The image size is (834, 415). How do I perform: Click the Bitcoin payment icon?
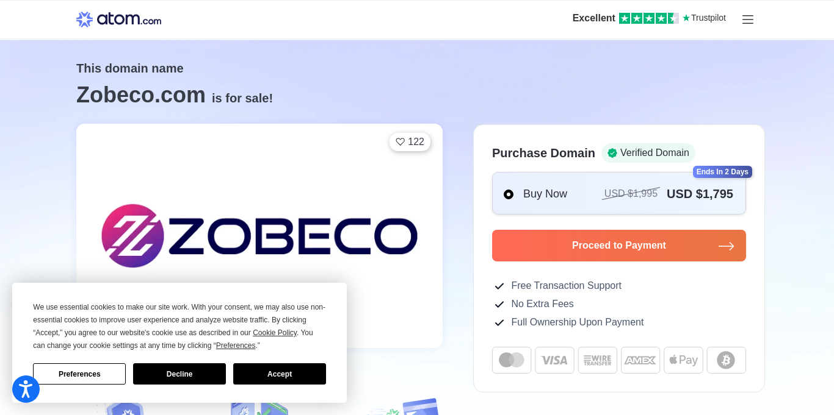tap(726, 360)
